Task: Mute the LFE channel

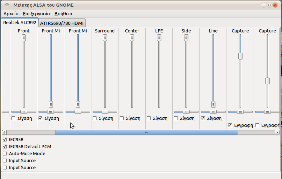Action: pyautogui.click(x=149, y=118)
